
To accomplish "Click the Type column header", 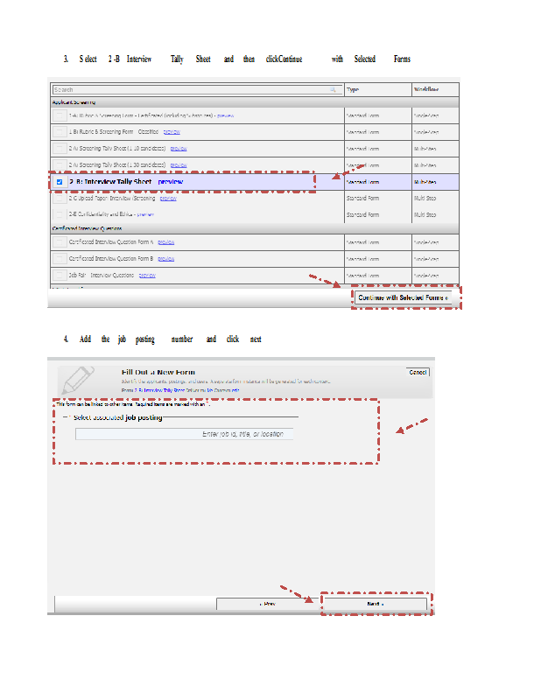I will click(x=353, y=90).
